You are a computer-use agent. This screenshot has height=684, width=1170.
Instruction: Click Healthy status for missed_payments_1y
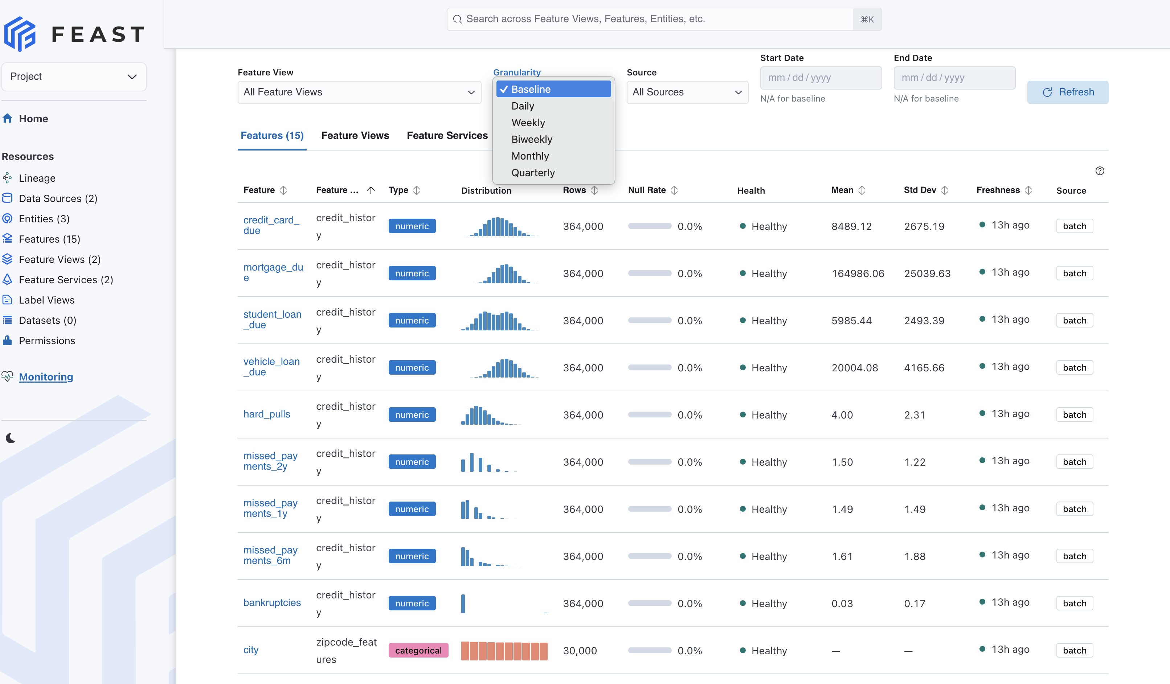pos(763,509)
